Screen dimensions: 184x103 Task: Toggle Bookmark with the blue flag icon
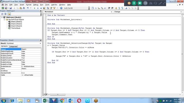coord(126,8)
